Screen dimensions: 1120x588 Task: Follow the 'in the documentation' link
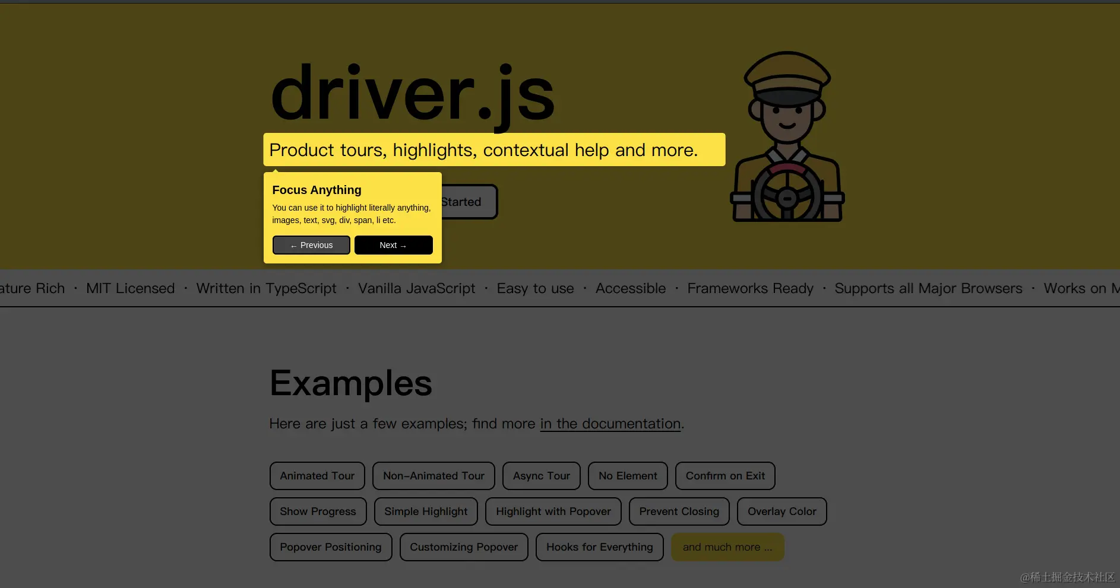click(610, 424)
